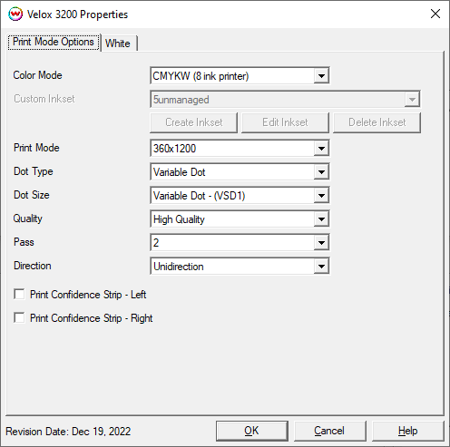
Task: Open the Quality dropdown
Action: point(240,219)
